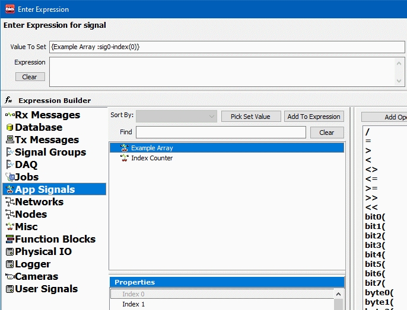Image resolution: width=407 pixels, height=310 pixels.
Task: Click the Function Blocks icon
Action: pyautogui.click(x=9, y=239)
